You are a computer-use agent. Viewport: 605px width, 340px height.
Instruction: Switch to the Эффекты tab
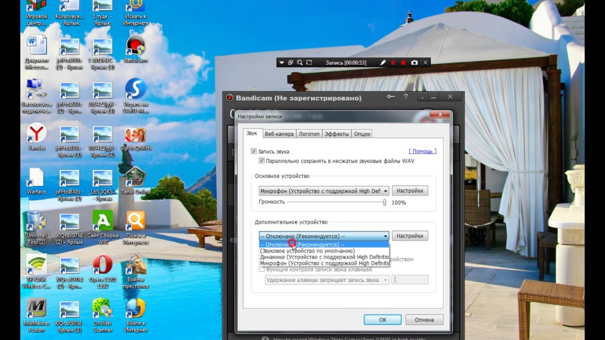point(337,134)
